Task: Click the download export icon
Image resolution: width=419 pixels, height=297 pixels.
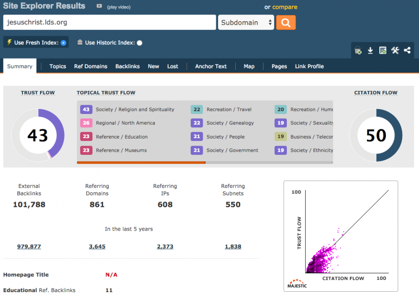Action: 370,50
